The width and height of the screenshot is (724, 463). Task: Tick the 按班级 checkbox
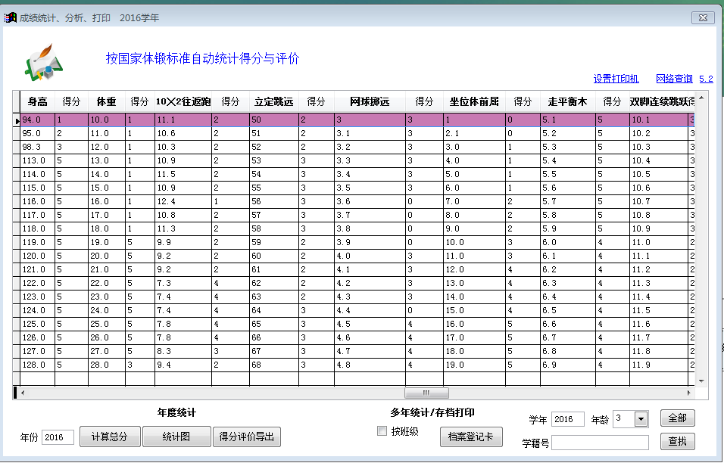382,431
